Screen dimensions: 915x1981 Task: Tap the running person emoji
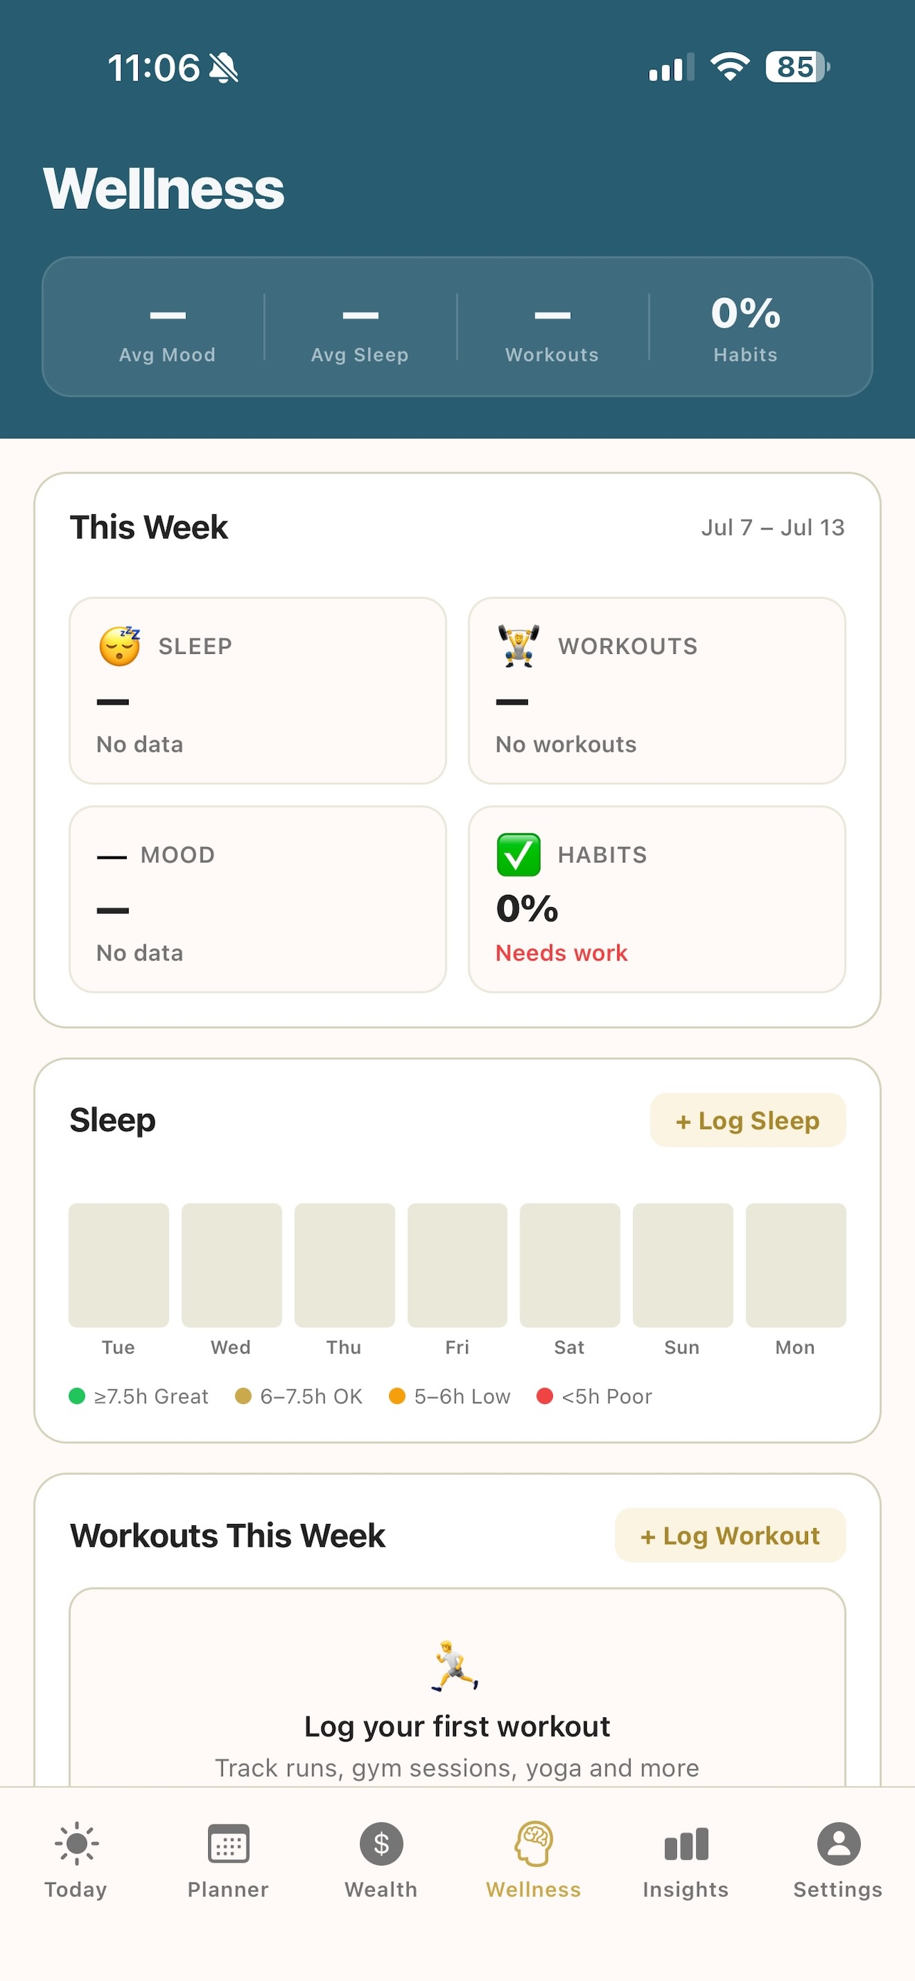tap(455, 1666)
